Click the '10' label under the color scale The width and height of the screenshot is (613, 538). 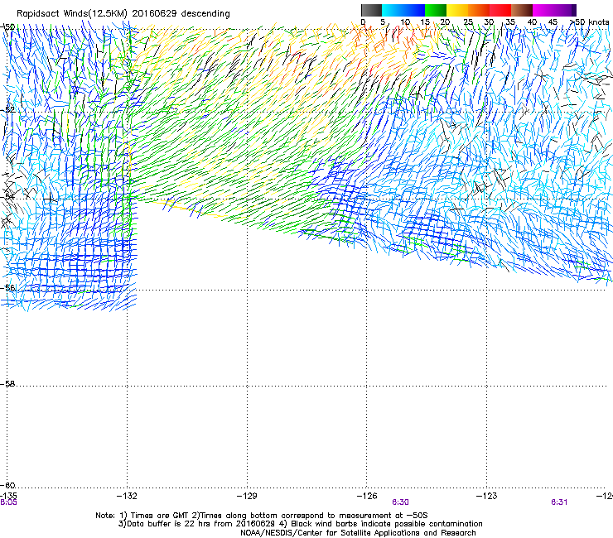405,22
